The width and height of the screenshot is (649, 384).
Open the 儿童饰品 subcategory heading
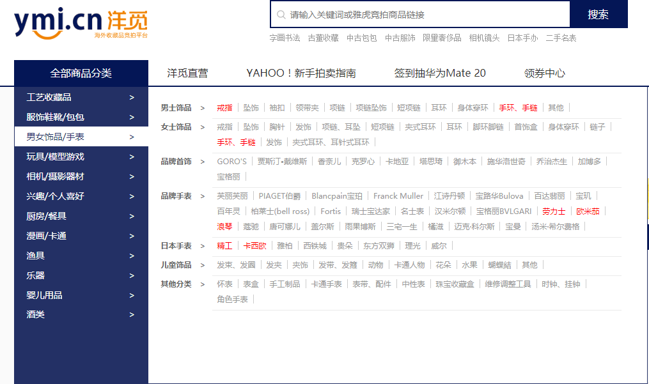point(176,265)
